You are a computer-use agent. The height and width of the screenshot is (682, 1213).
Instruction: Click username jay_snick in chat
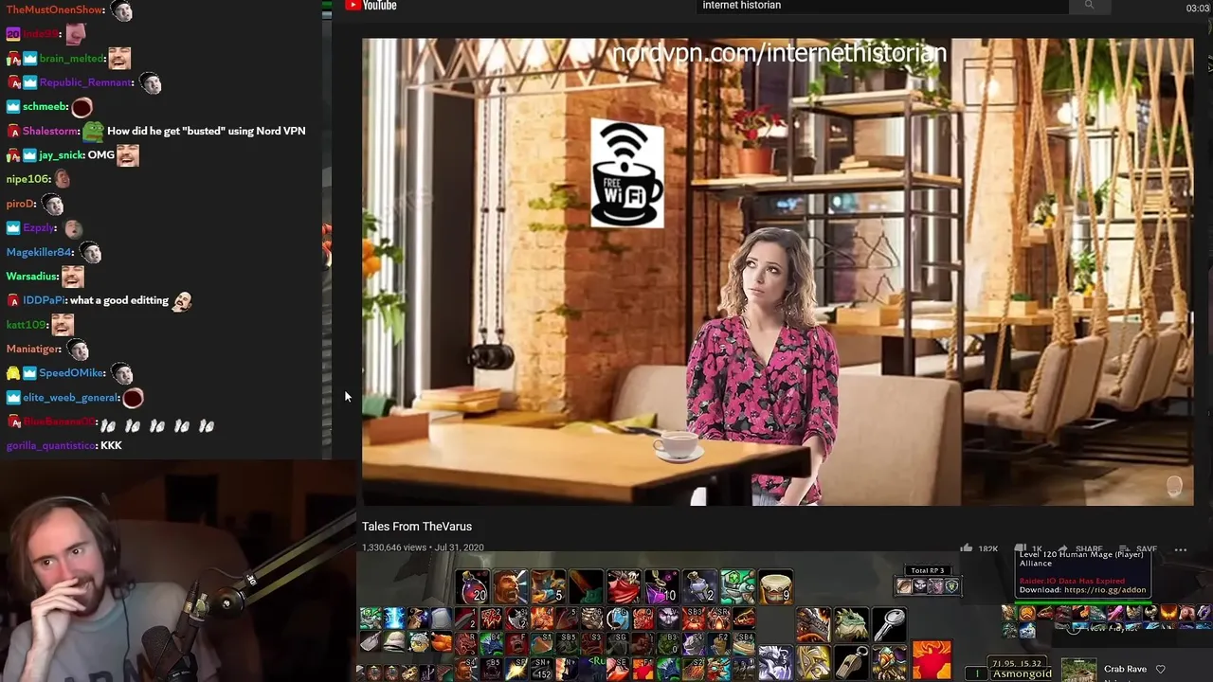pyautogui.click(x=62, y=155)
